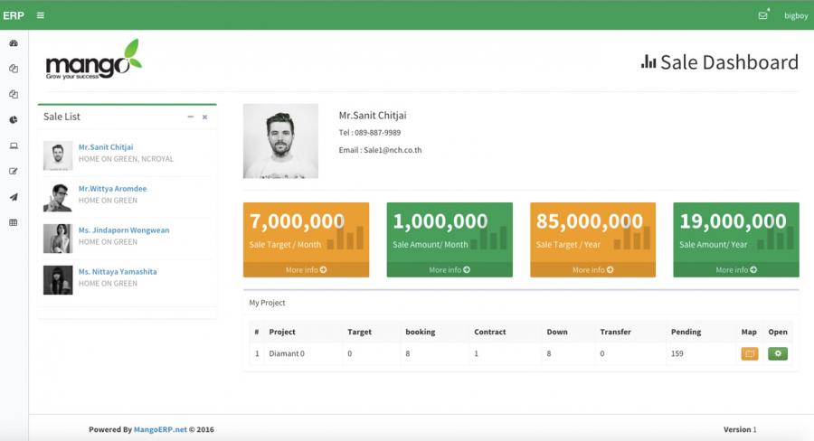
Task: Open the MangoERP.net footer link
Action: pos(160,429)
